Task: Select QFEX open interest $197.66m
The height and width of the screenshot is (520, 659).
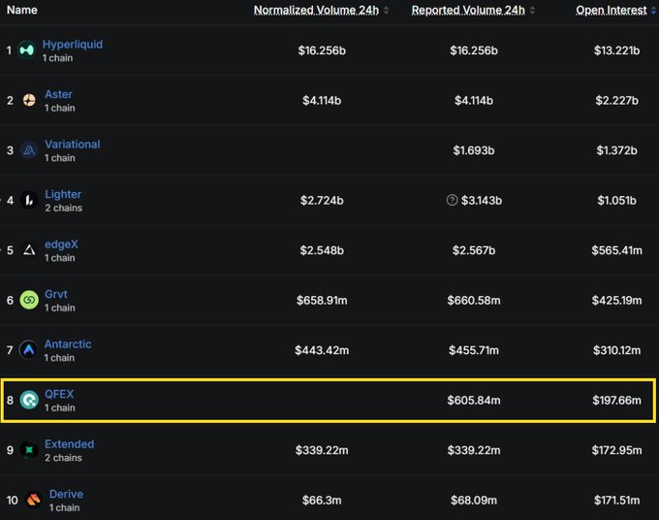Action: 616,400
